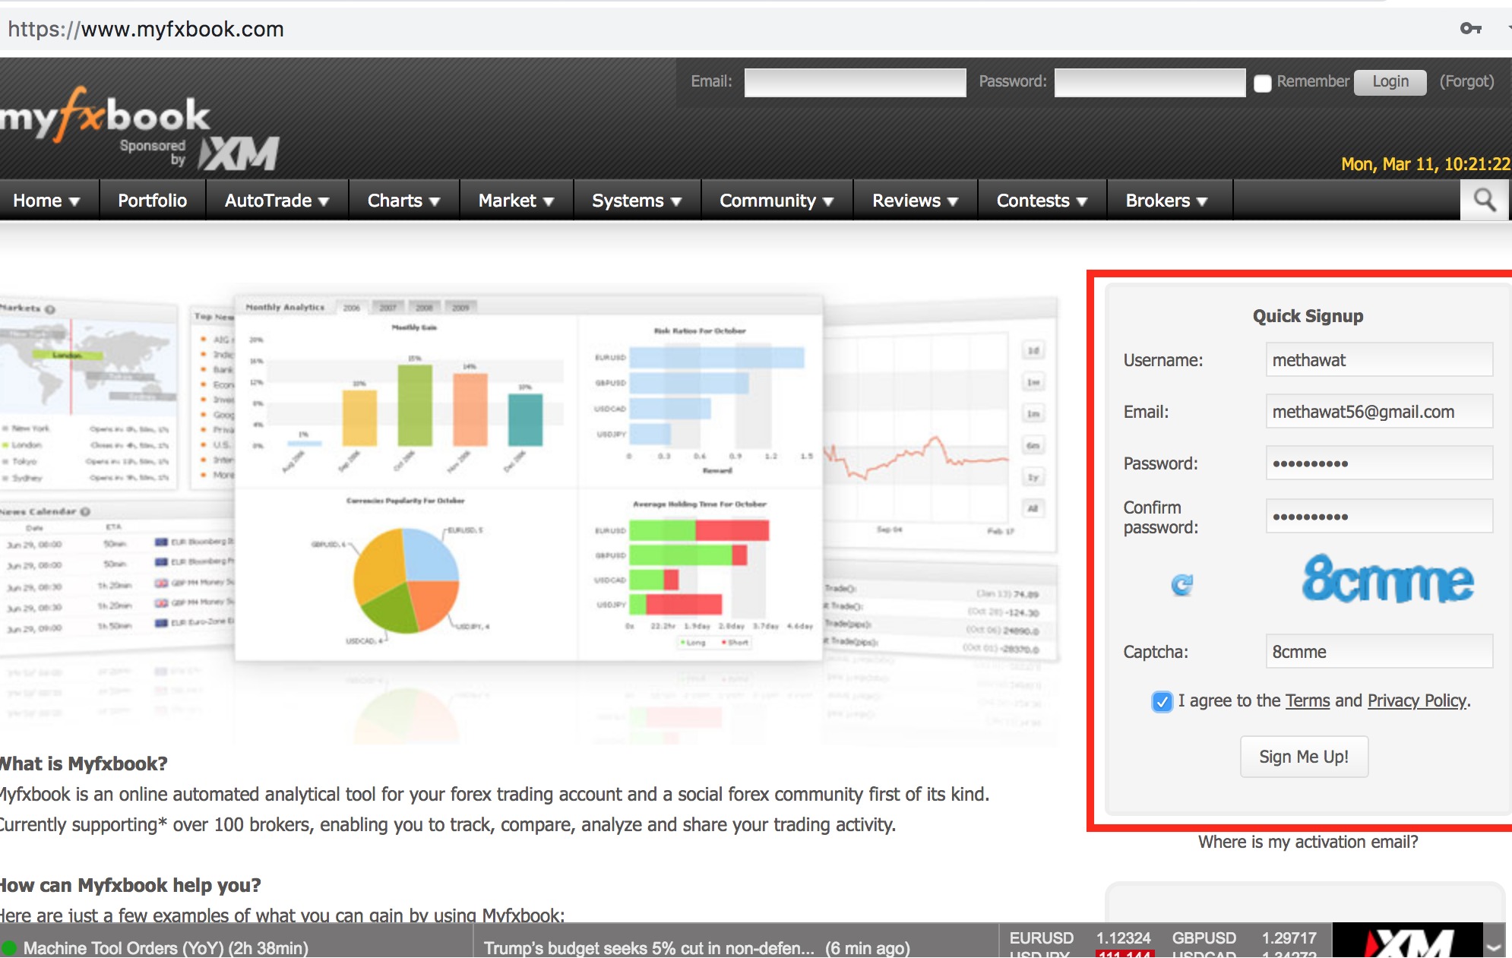Toggle the Remember checkbox

pyautogui.click(x=1263, y=83)
